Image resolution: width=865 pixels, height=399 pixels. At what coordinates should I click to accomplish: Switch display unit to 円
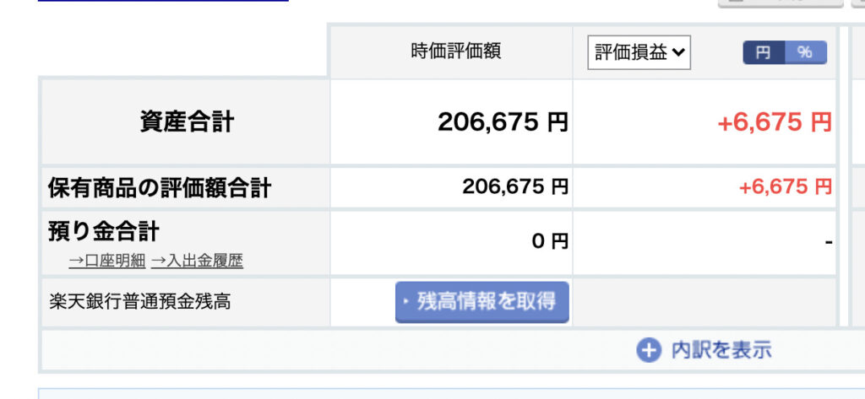click(763, 52)
